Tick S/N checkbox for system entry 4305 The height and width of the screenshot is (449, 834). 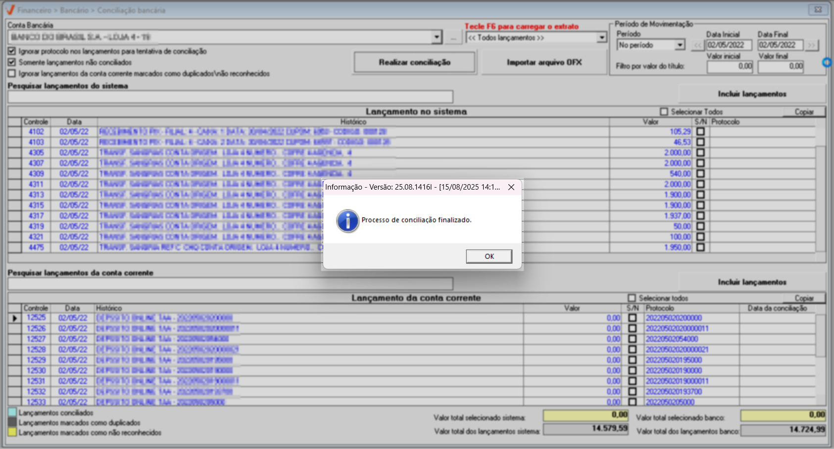pyautogui.click(x=700, y=152)
